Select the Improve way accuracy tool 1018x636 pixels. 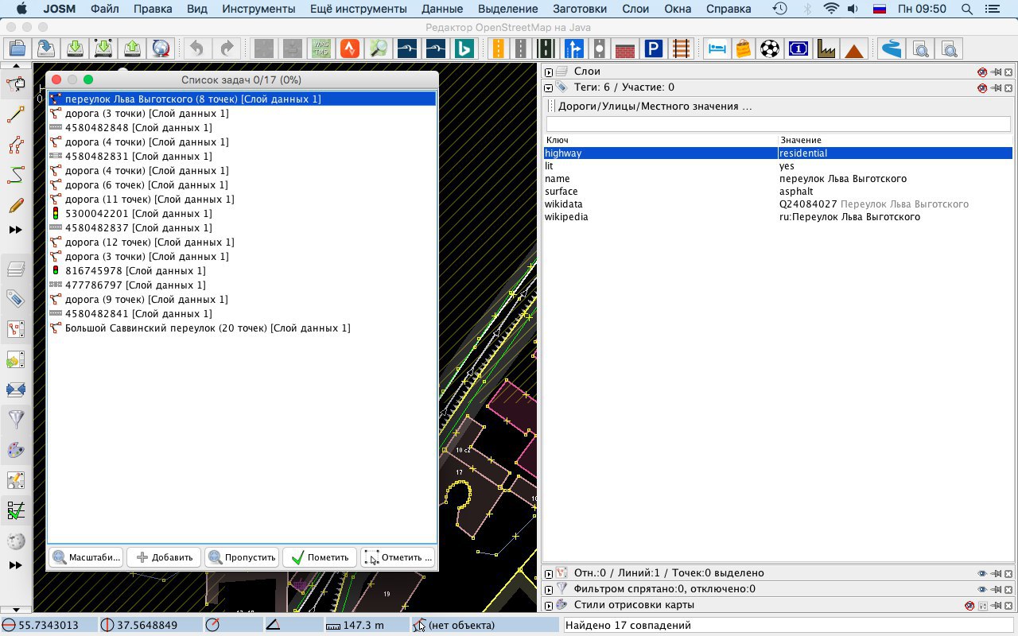click(16, 145)
